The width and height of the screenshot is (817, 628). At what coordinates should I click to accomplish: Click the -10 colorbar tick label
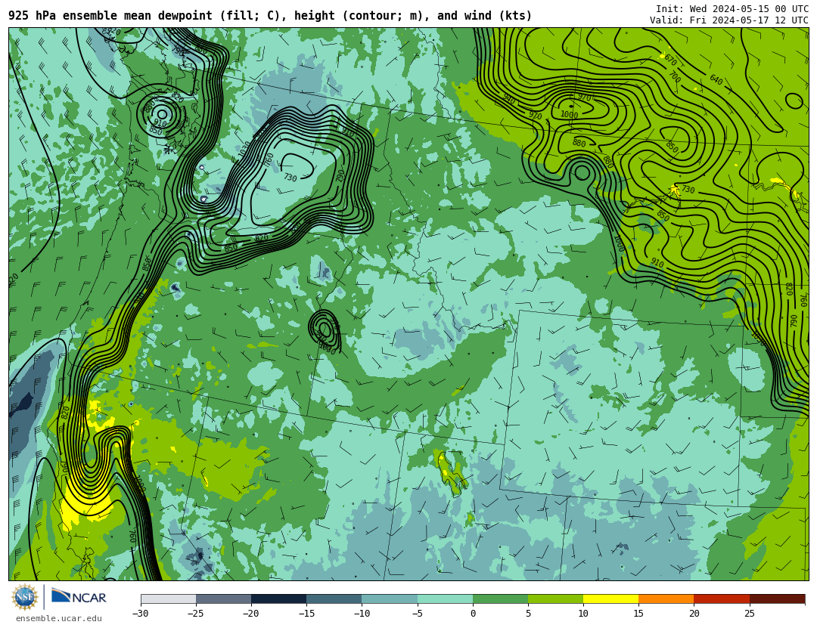(x=361, y=614)
